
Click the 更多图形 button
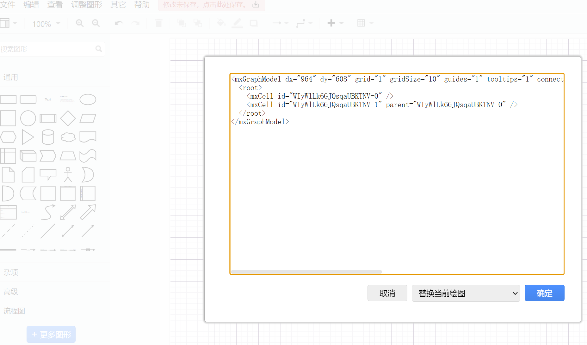[51, 334]
